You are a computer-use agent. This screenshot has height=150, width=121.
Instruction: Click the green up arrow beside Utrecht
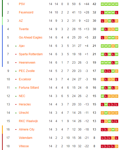(16, 113)
